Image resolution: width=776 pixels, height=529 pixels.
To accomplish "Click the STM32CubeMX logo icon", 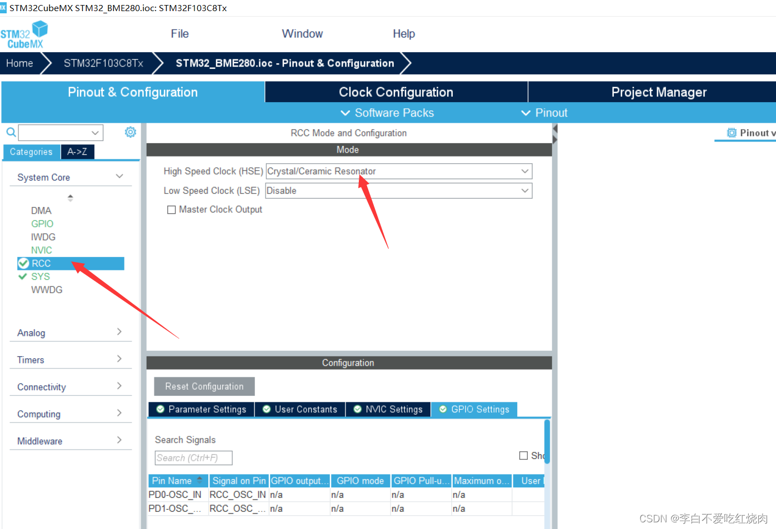I will pyautogui.click(x=24, y=34).
